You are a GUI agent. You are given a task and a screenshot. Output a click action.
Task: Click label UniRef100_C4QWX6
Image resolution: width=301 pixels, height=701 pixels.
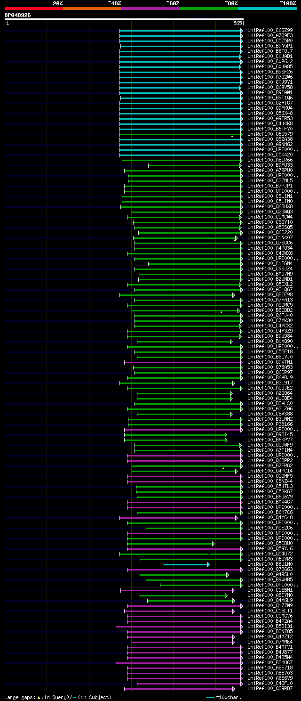(270, 253)
